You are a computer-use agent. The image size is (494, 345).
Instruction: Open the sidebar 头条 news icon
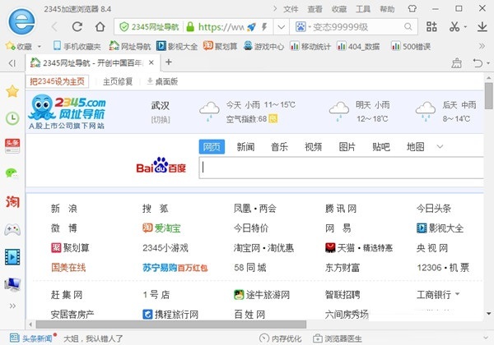click(x=12, y=145)
